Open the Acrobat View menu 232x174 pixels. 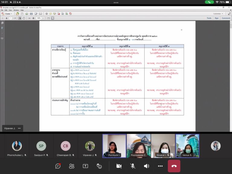tap(10, 10)
